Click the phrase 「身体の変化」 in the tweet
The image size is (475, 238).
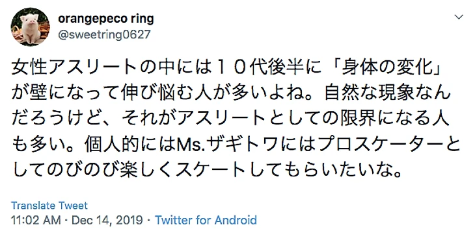(x=392, y=67)
